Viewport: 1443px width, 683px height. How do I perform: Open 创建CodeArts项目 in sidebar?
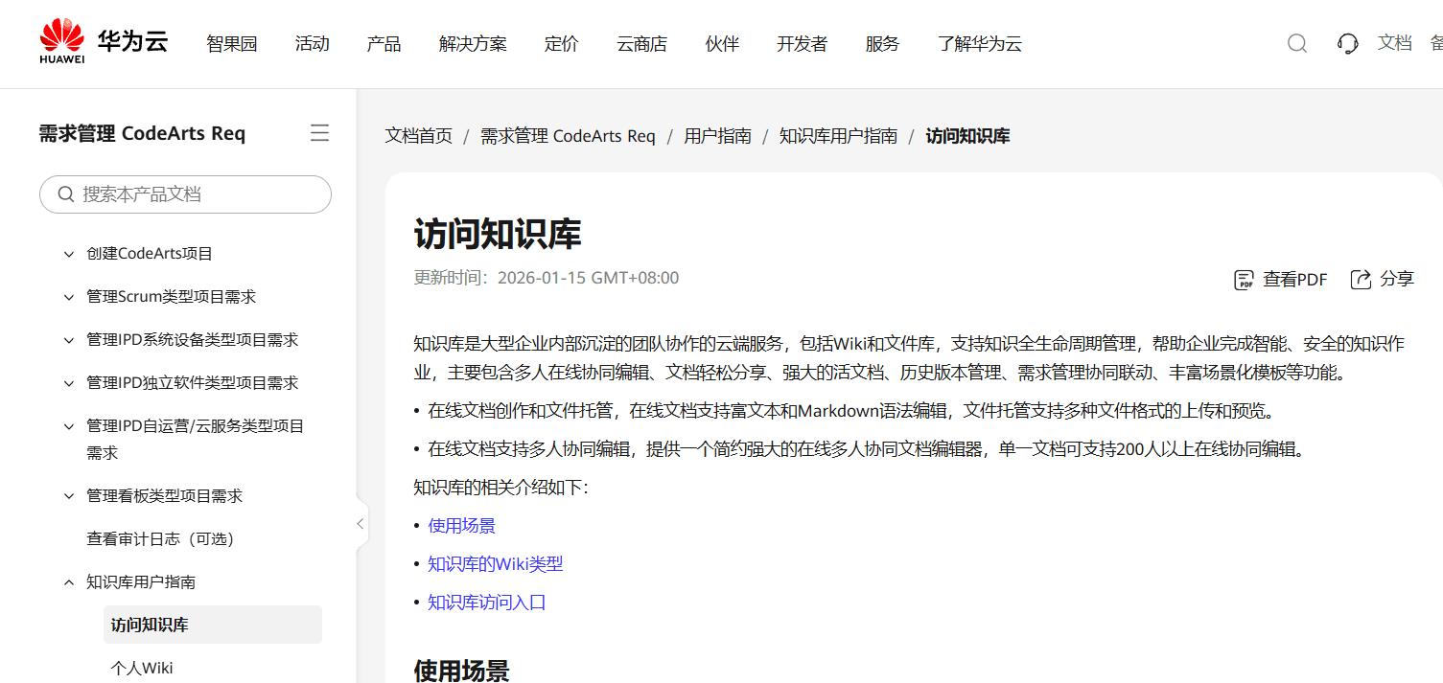[150, 254]
